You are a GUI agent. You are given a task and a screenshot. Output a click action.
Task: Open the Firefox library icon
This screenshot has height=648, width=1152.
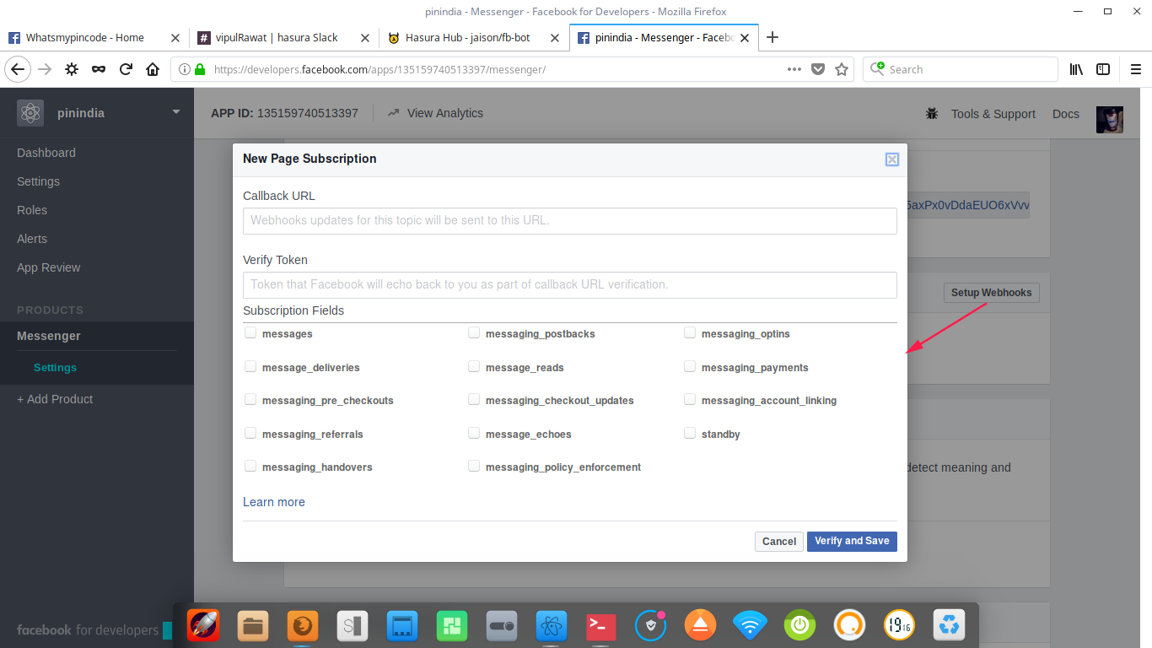click(x=1076, y=69)
